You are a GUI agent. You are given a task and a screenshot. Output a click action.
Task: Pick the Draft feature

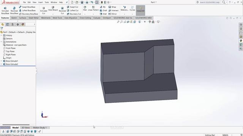103,11
